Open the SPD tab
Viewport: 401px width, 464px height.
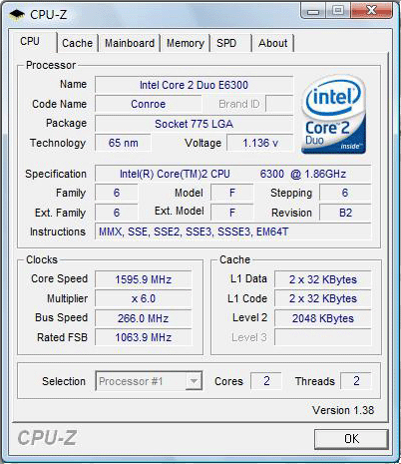[230, 43]
